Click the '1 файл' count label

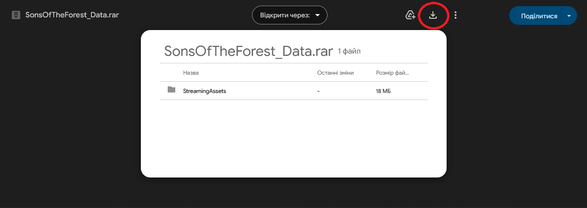coord(349,51)
